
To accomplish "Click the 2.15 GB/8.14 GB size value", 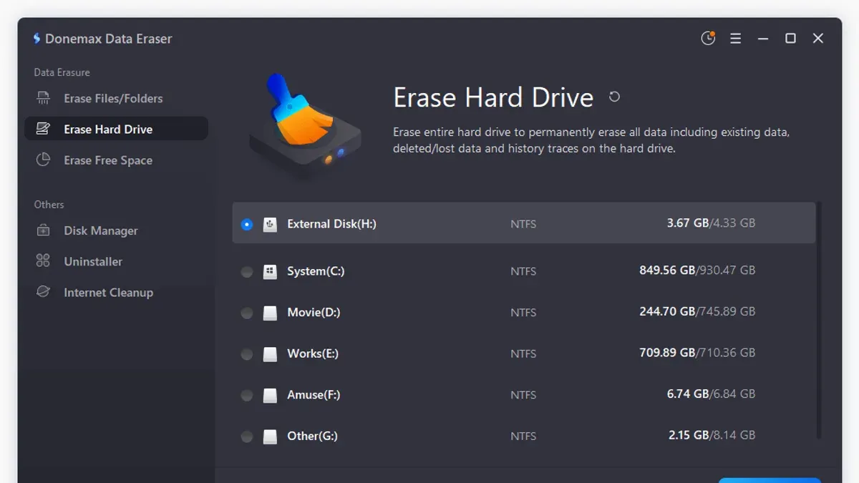I will pyautogui.click(x=712, y=435).
